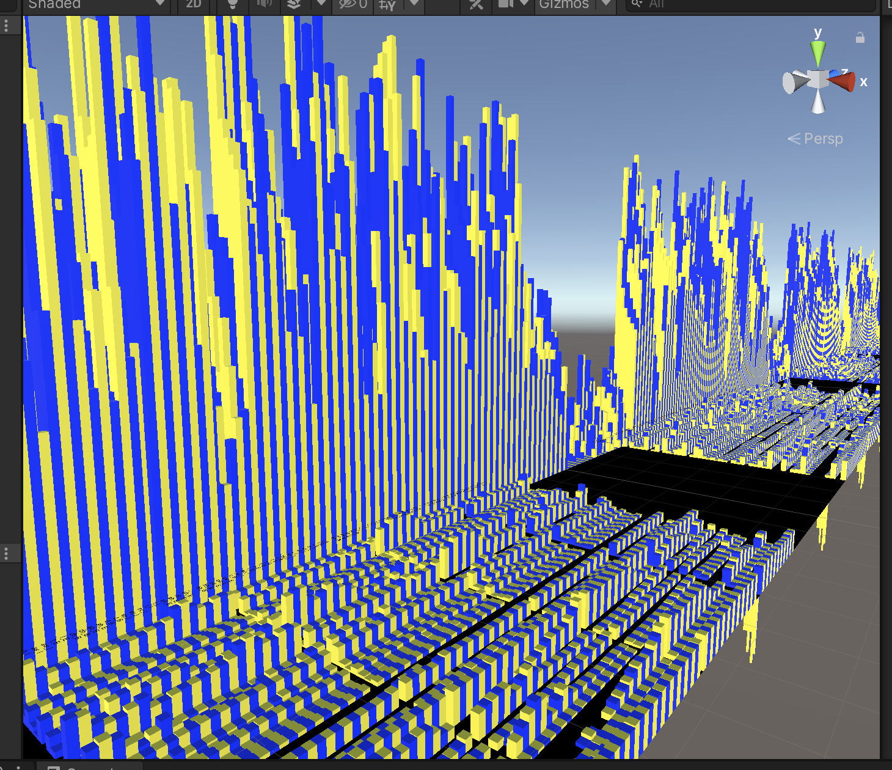This screenshot has height=770, width=892.
Task: Toggle 2D view mode
Action: pos(193,4)
